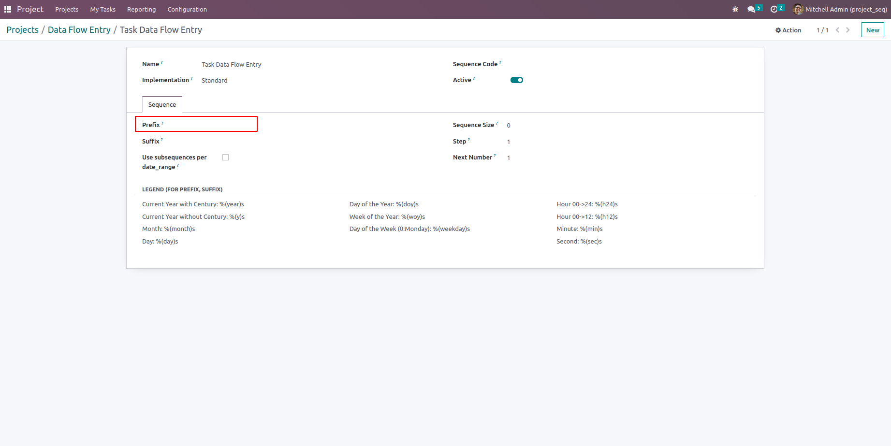Click the Sequence Code help mark

click(500, 62)
